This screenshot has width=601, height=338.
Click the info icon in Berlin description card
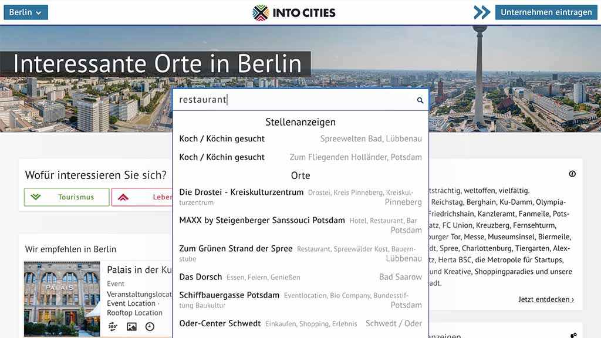click(x=572, y=174)
